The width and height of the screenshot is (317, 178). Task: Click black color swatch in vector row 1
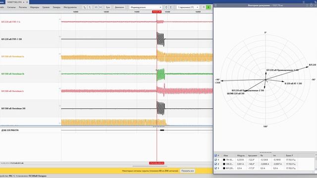[224, 160]
